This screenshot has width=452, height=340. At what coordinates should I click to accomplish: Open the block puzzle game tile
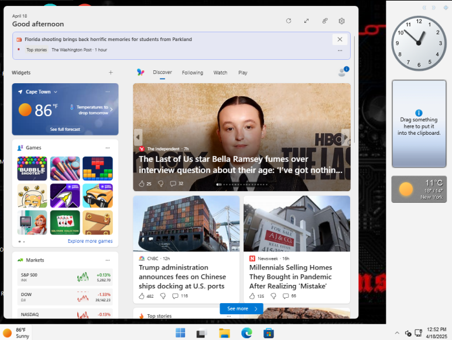[98, 168]
